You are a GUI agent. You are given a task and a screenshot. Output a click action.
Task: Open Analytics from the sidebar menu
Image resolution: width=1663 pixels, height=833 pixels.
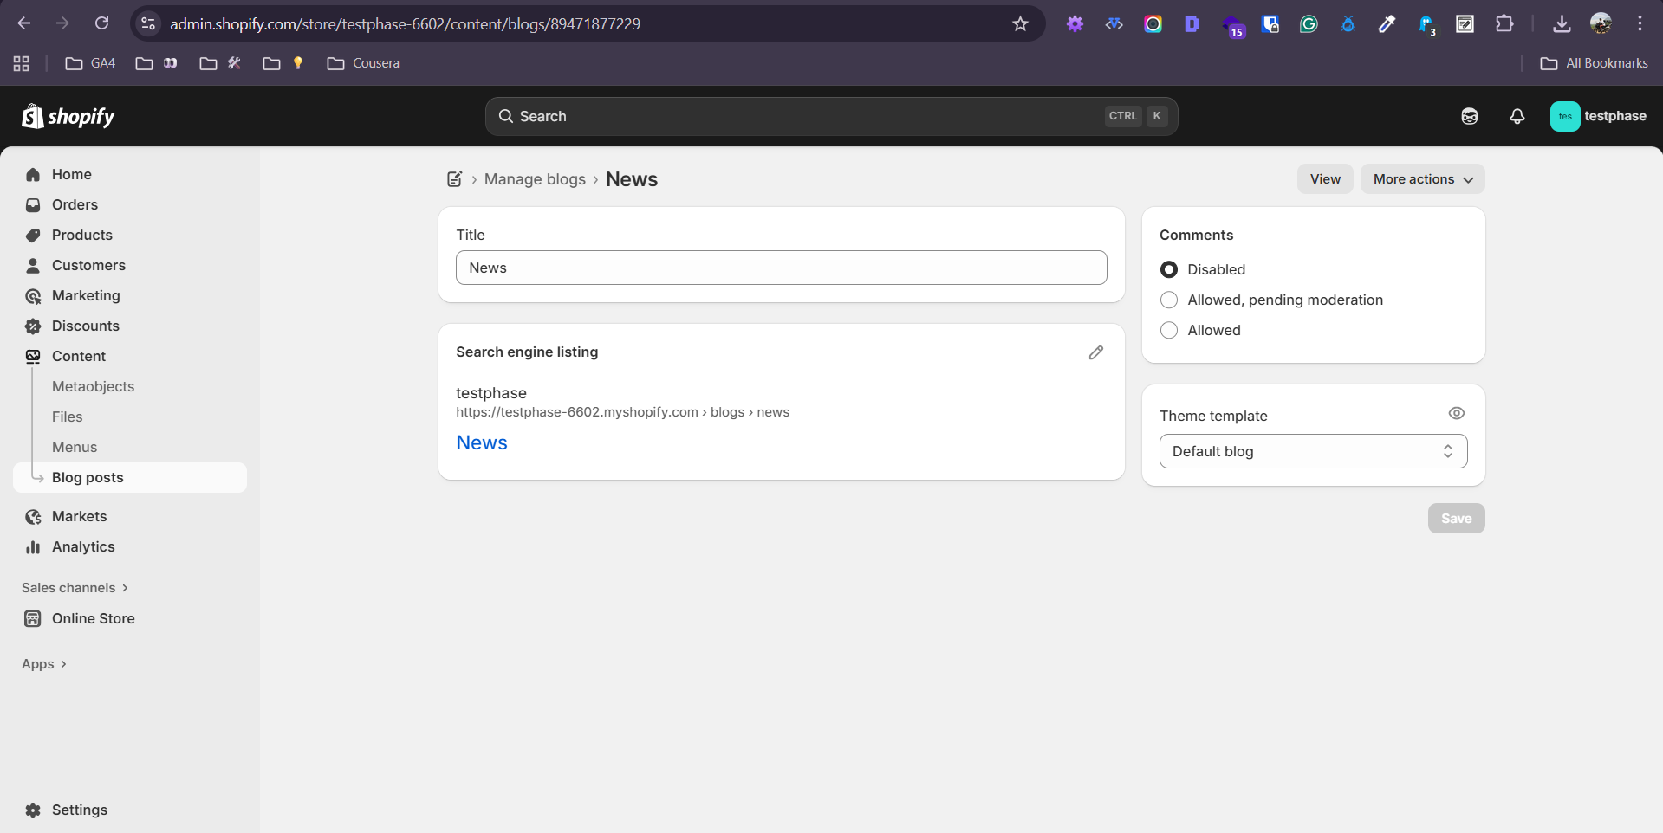[82, 546]
